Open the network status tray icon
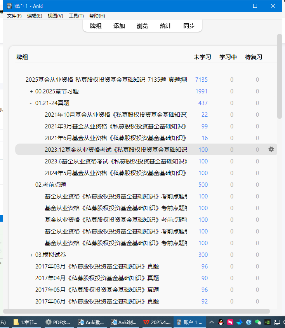 coord(277,322)
